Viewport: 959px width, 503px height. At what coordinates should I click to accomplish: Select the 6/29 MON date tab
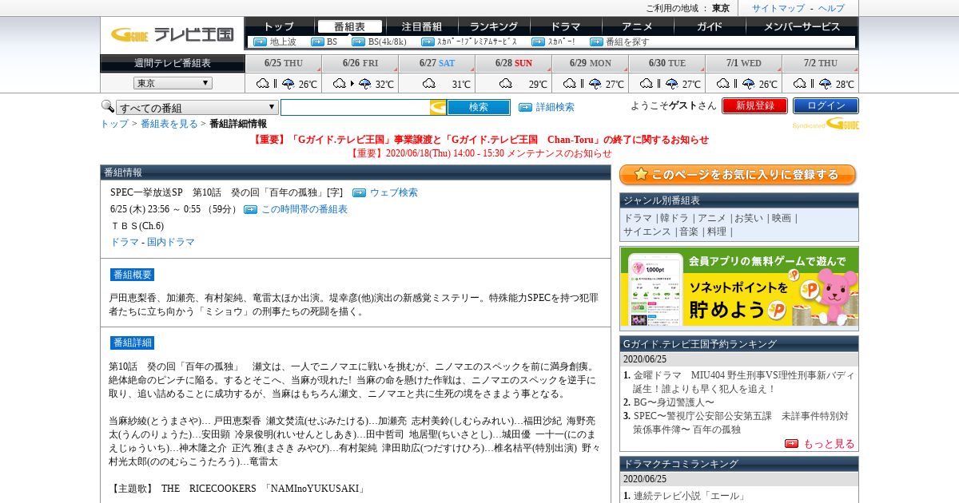[591, 63]
